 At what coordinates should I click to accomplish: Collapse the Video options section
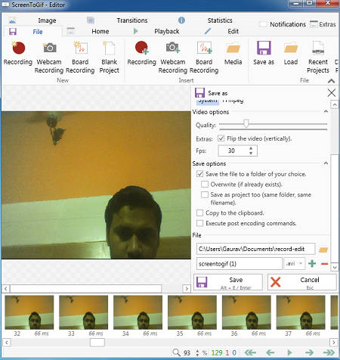(x=326, y=111)
